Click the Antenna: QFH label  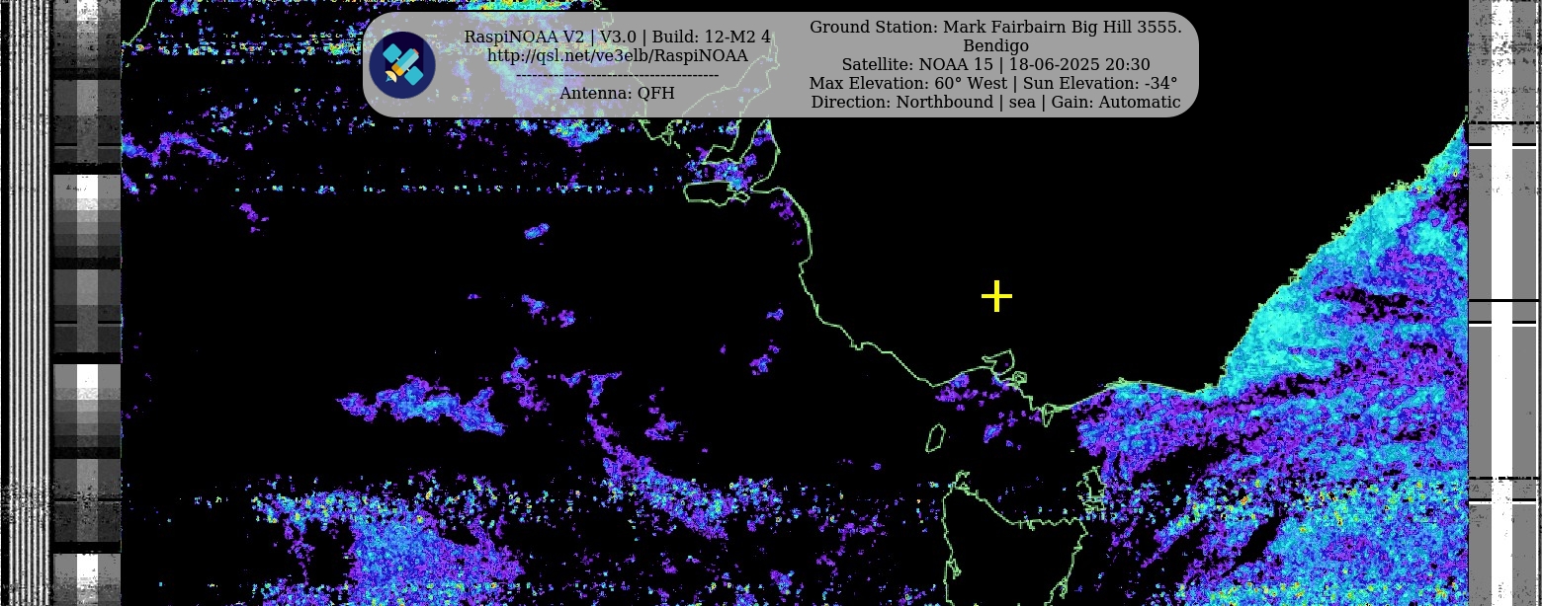point(617,93)
